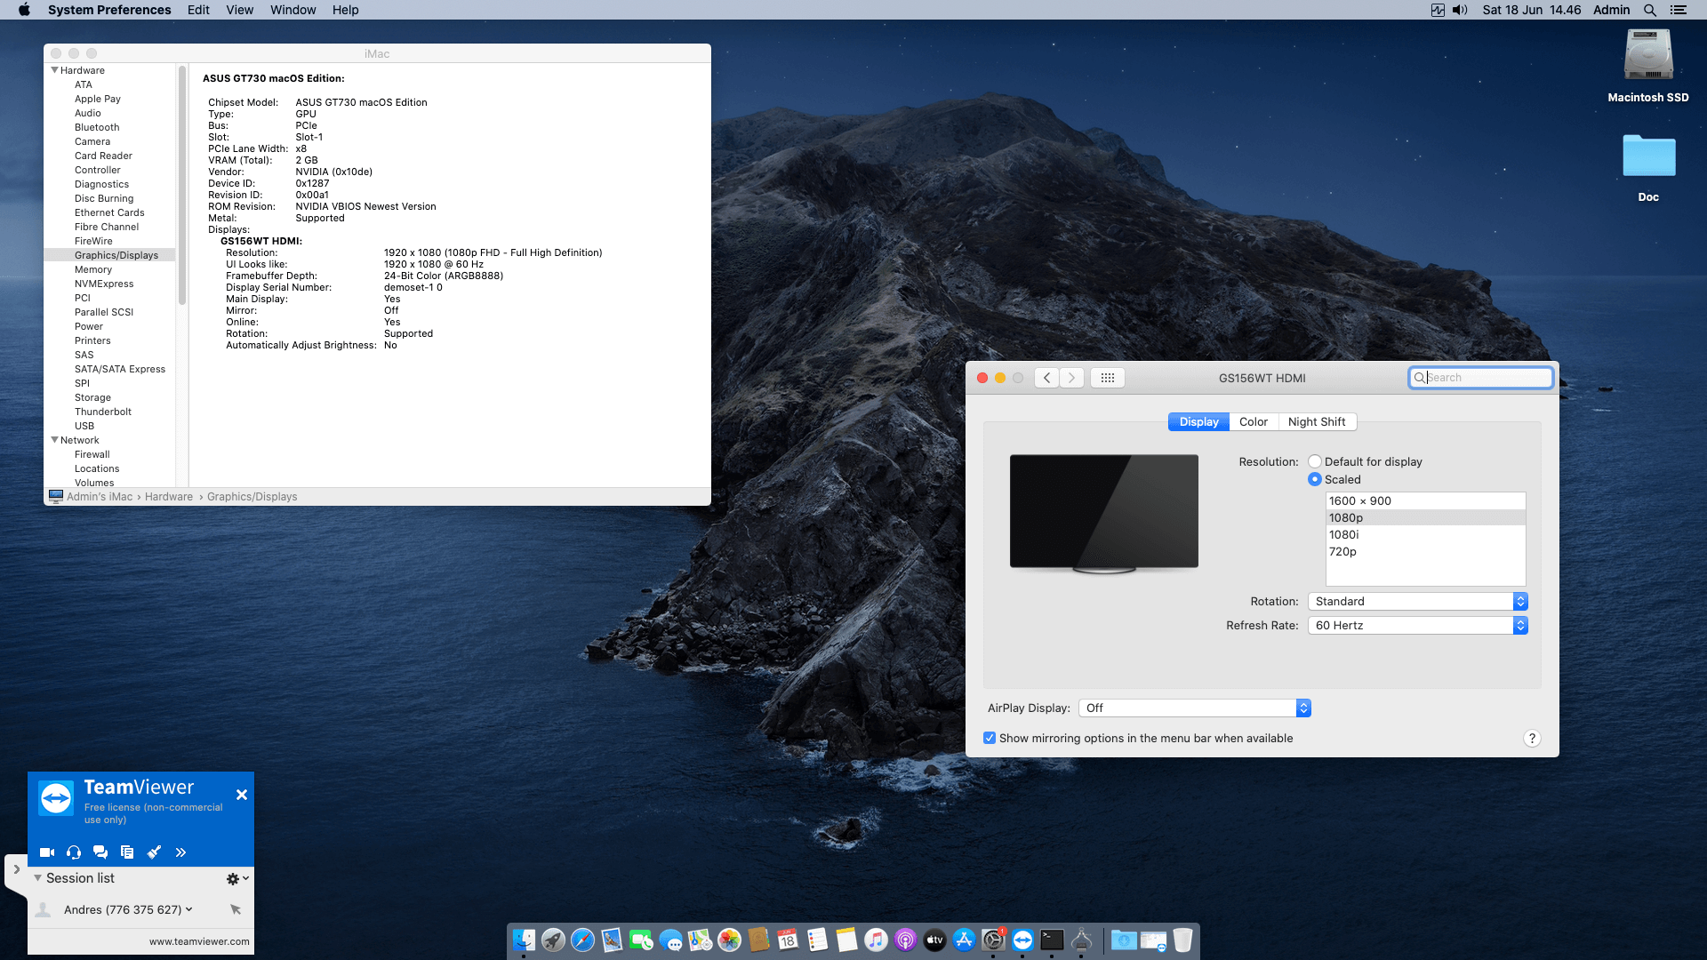The image size is (1707, 960).
Task: Select the Scaled resolution option
Action: [x=1315, y=479]
